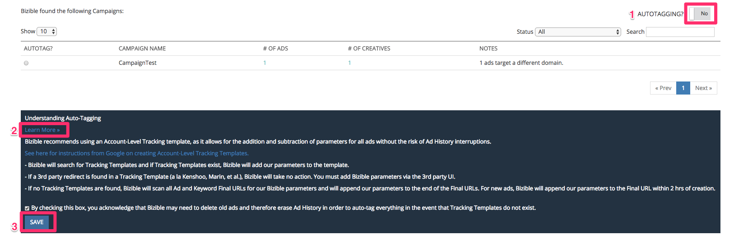
Task: Click the campaign Search input field
Action: [680, 32]
